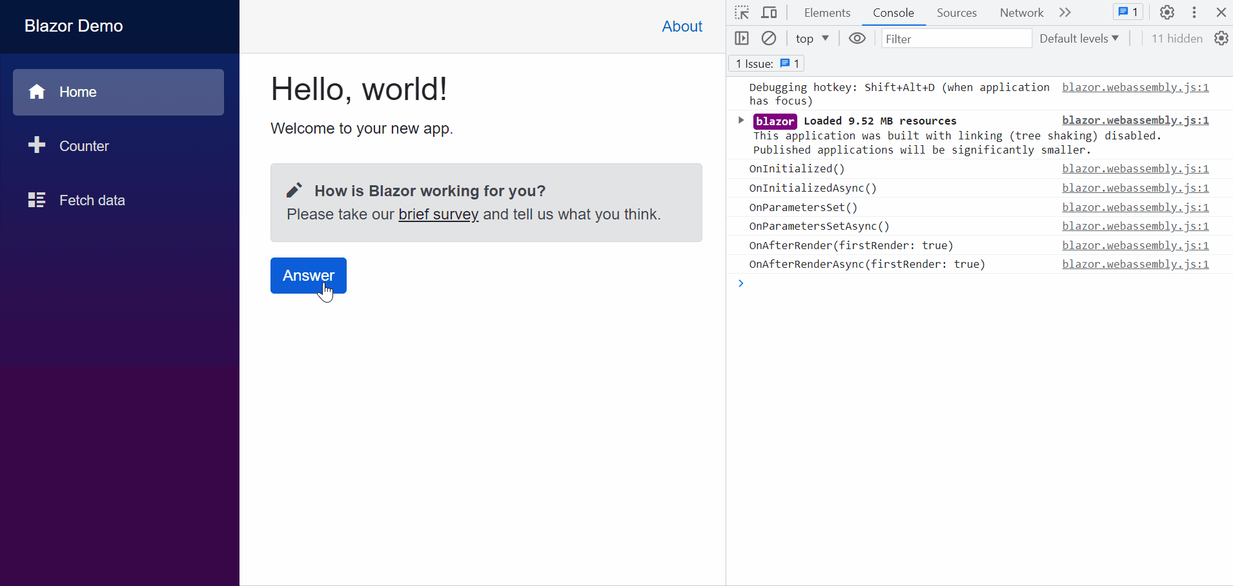
Task: Click the console message count bubble
Action: point(1126,12)
